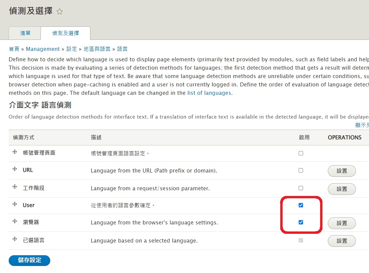Click drag handle for 工作階段 row
369x273 pixels.
point(15,187)
